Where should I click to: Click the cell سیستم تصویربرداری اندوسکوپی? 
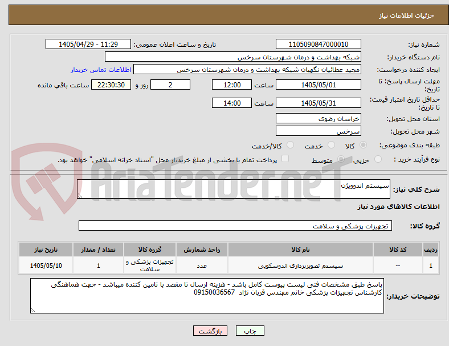pyautogui.click(x=300, y=265)
